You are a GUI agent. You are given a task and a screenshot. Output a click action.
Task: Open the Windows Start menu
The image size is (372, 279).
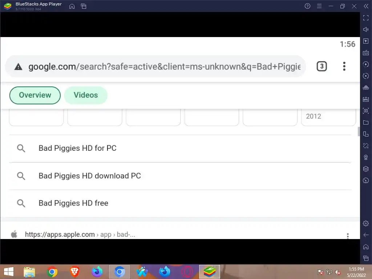(x=9, y=272)
